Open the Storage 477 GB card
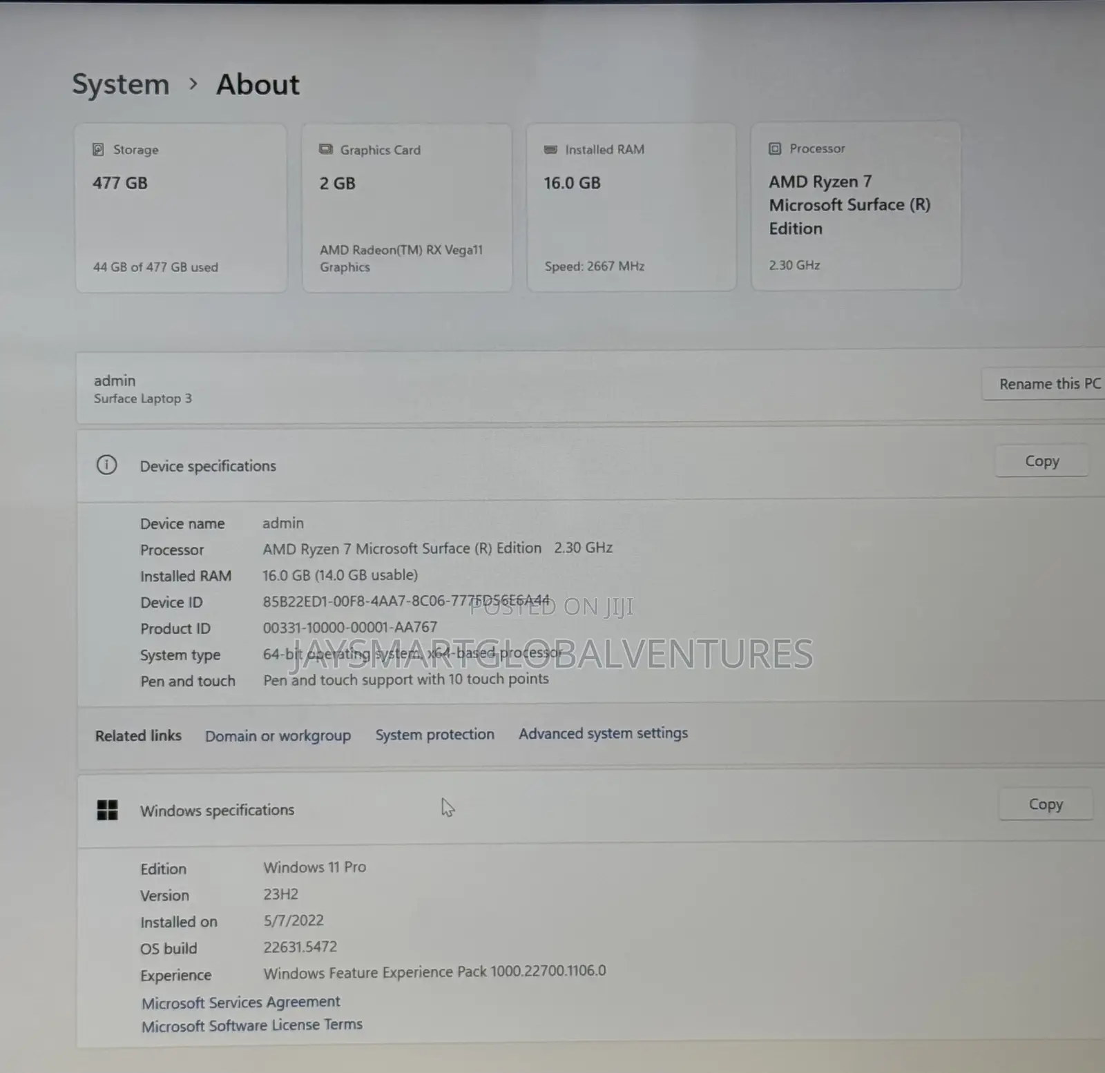Viewport: 1105px width, 1073px height. pyautogui.click(x=181, y=208)
